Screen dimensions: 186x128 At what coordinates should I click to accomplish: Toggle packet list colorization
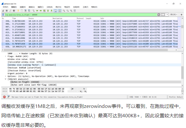pyautogui.click(x=60, y=11)
